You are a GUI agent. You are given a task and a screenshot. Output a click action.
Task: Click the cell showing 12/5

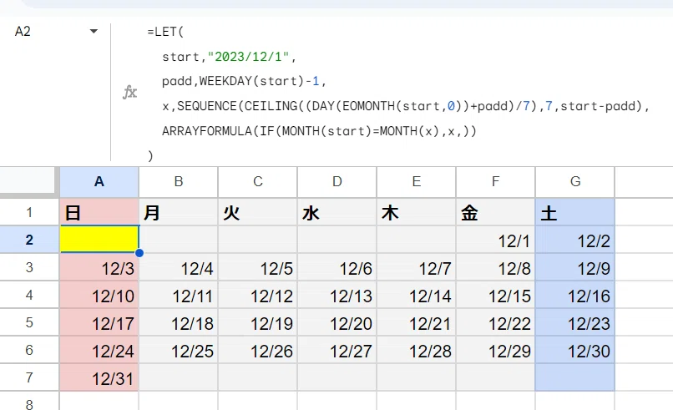(x=257, y=267)
